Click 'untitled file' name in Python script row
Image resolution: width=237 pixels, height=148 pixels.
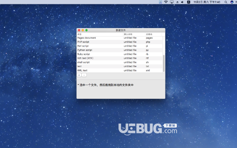(130, 50)
